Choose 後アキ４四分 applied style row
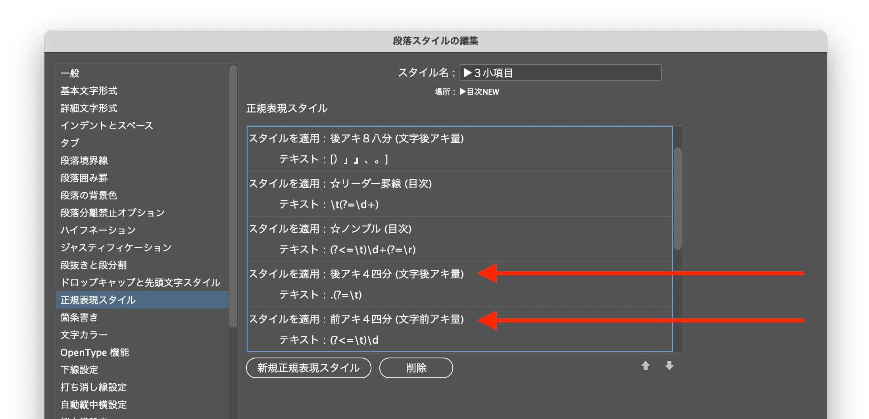Screen dimensions: 869x419 point(396,274)
